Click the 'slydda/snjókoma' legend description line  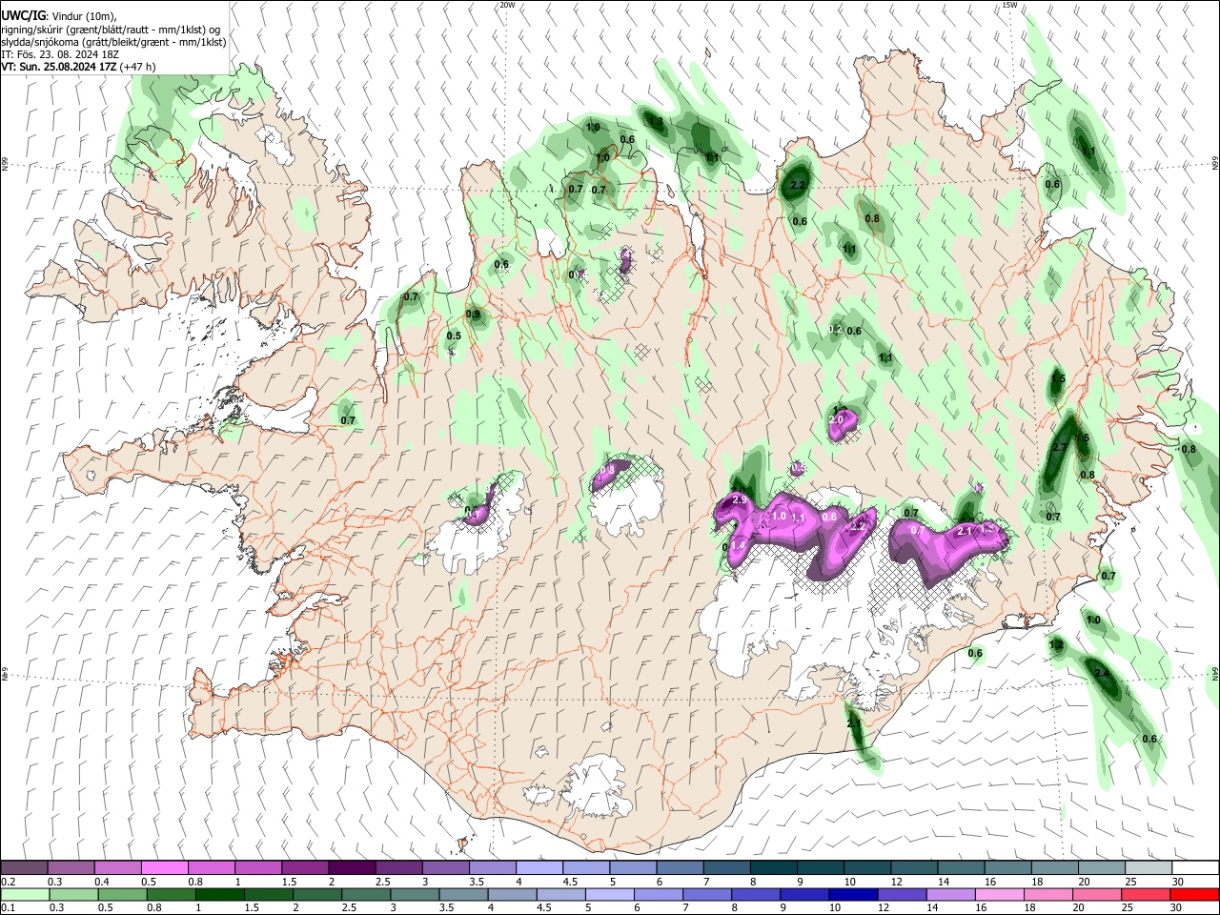pyautogui.click(x=113, y=42)
